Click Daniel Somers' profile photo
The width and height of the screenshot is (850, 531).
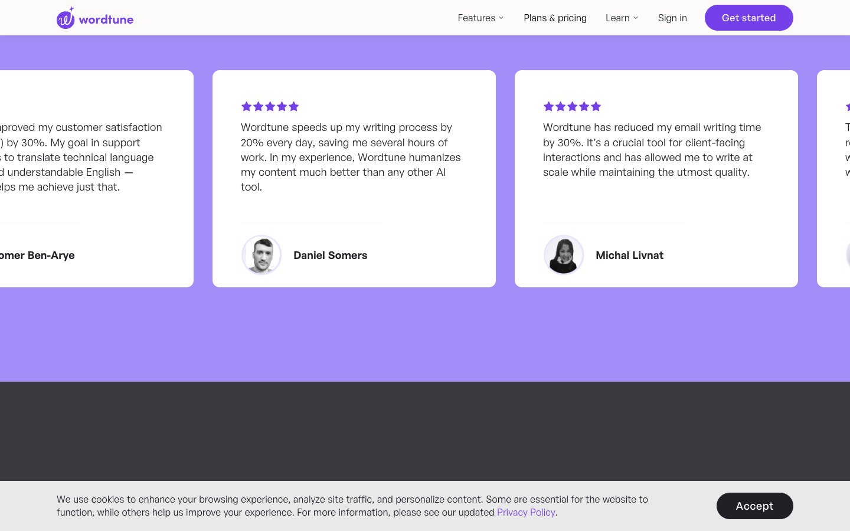pyautogui.click(x=261, y=255)
